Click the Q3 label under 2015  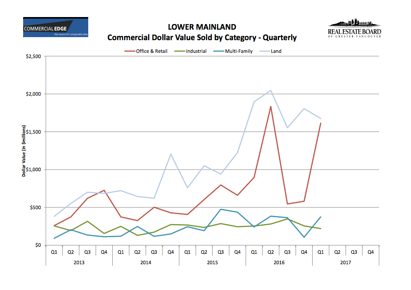coord(221,252)
